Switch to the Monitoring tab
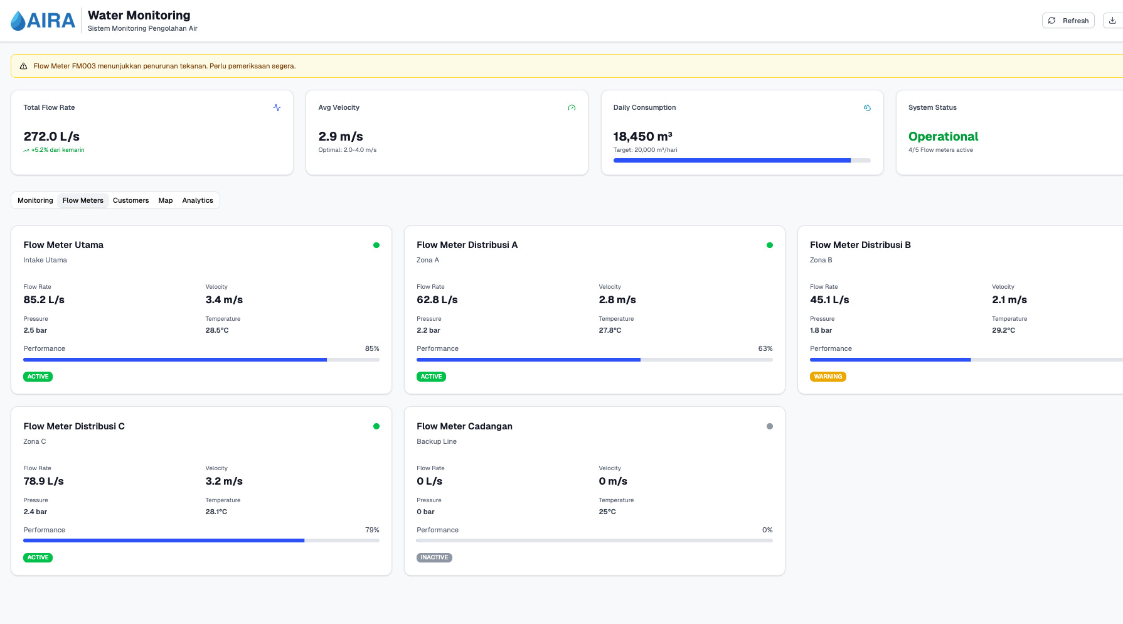The width and height of the screenshot is (1123, 624). [x=35, y=200]
